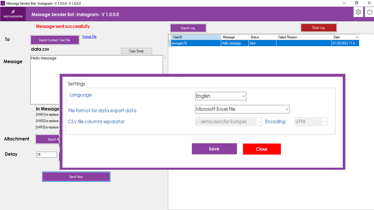
Task: Restore the window size from the title bar
Action: click(x=356, y=3)
